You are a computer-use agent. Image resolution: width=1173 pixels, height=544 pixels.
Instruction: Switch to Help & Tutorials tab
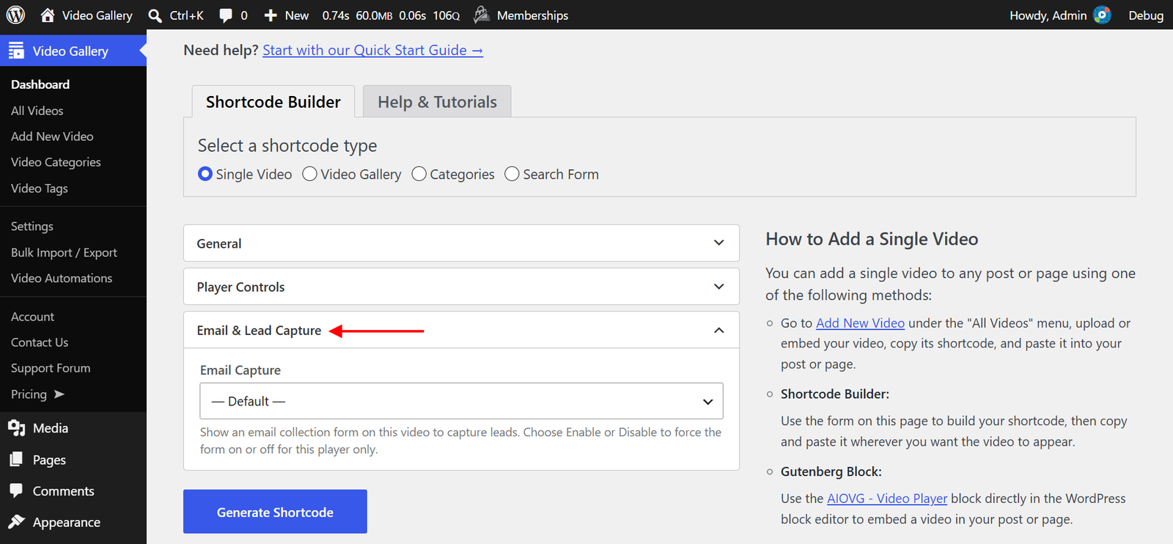pyautogui.click(x=437, y=102)
